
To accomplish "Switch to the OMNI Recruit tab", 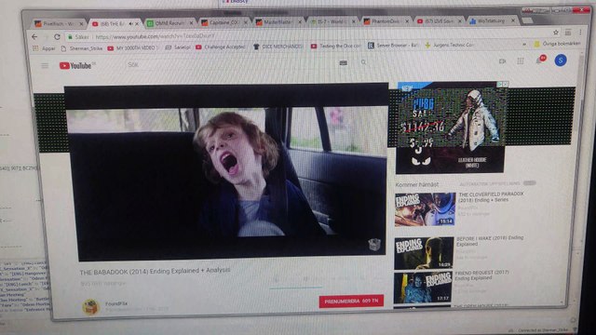I will point(170,23).
